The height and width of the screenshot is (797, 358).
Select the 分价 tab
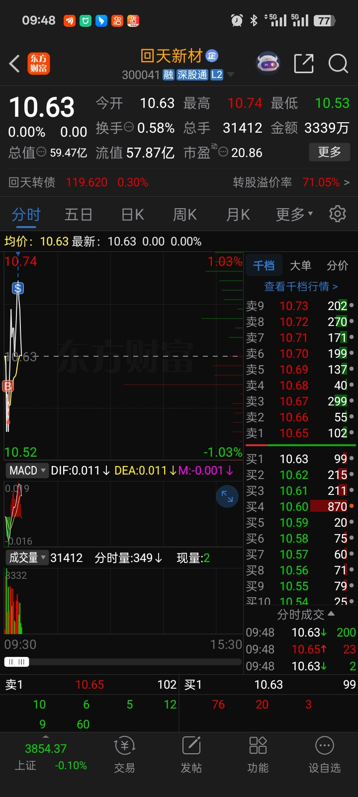tap(337, 265)
